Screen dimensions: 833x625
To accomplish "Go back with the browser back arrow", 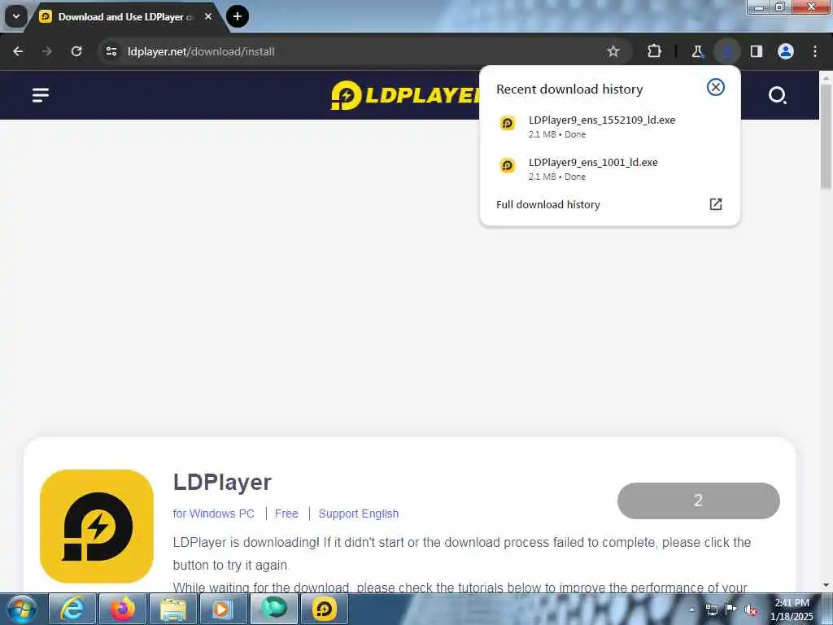I will point(18,51).
